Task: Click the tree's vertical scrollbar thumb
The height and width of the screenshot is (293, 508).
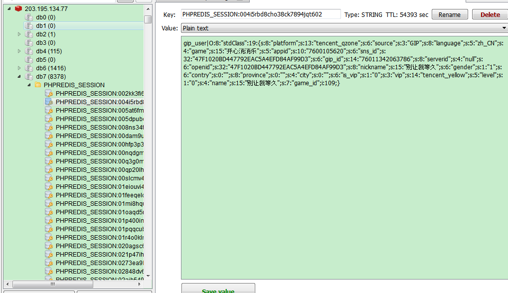Action: tap(148, 19)
